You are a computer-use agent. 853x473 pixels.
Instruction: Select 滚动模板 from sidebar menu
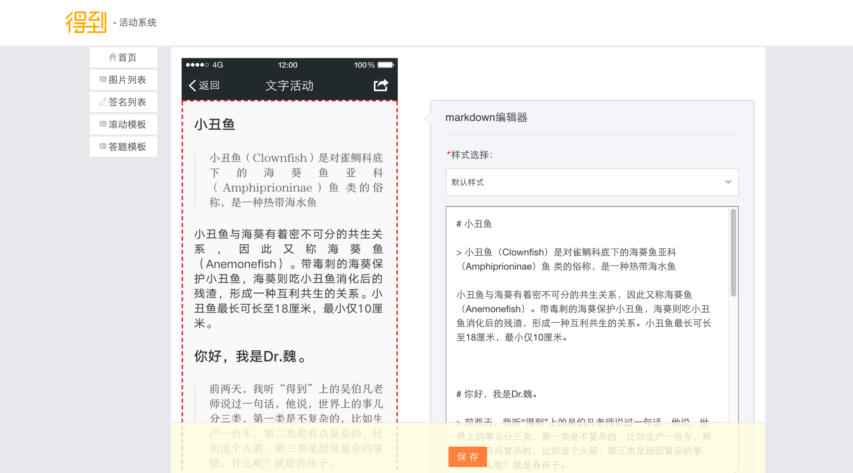tap(127, 124)
